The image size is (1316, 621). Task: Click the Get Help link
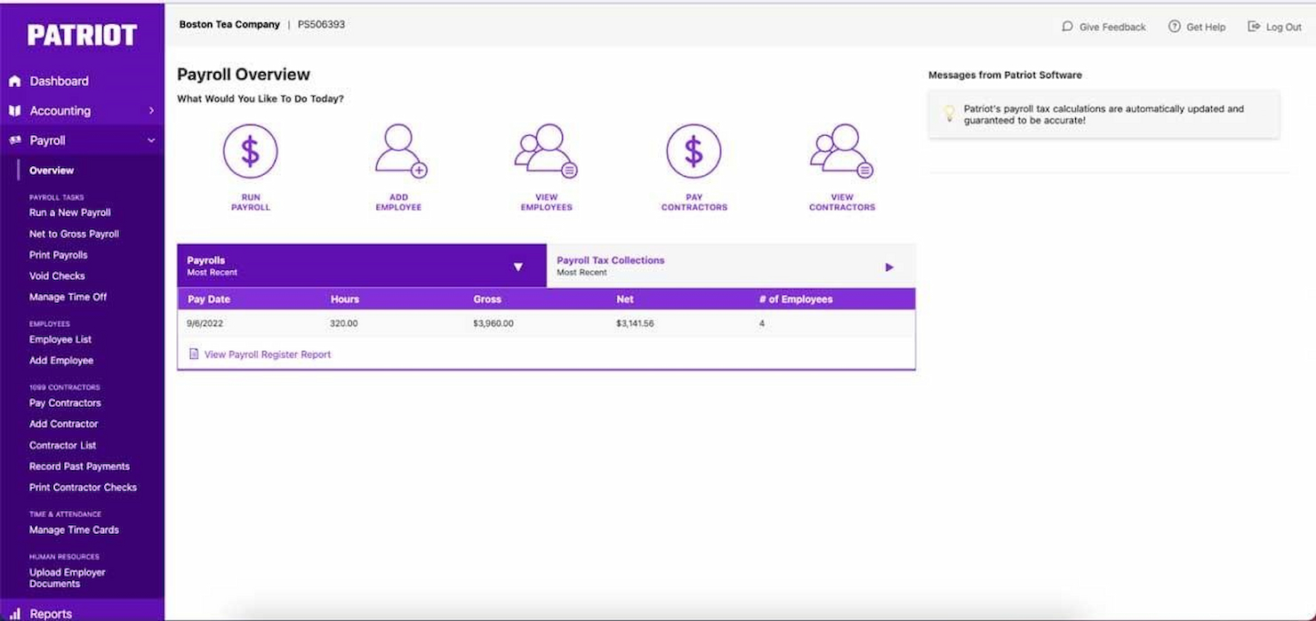point(1206,28)
